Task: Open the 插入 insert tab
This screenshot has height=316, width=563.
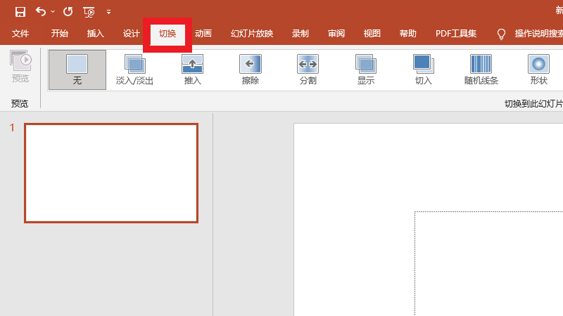Action: click(95, 34)
